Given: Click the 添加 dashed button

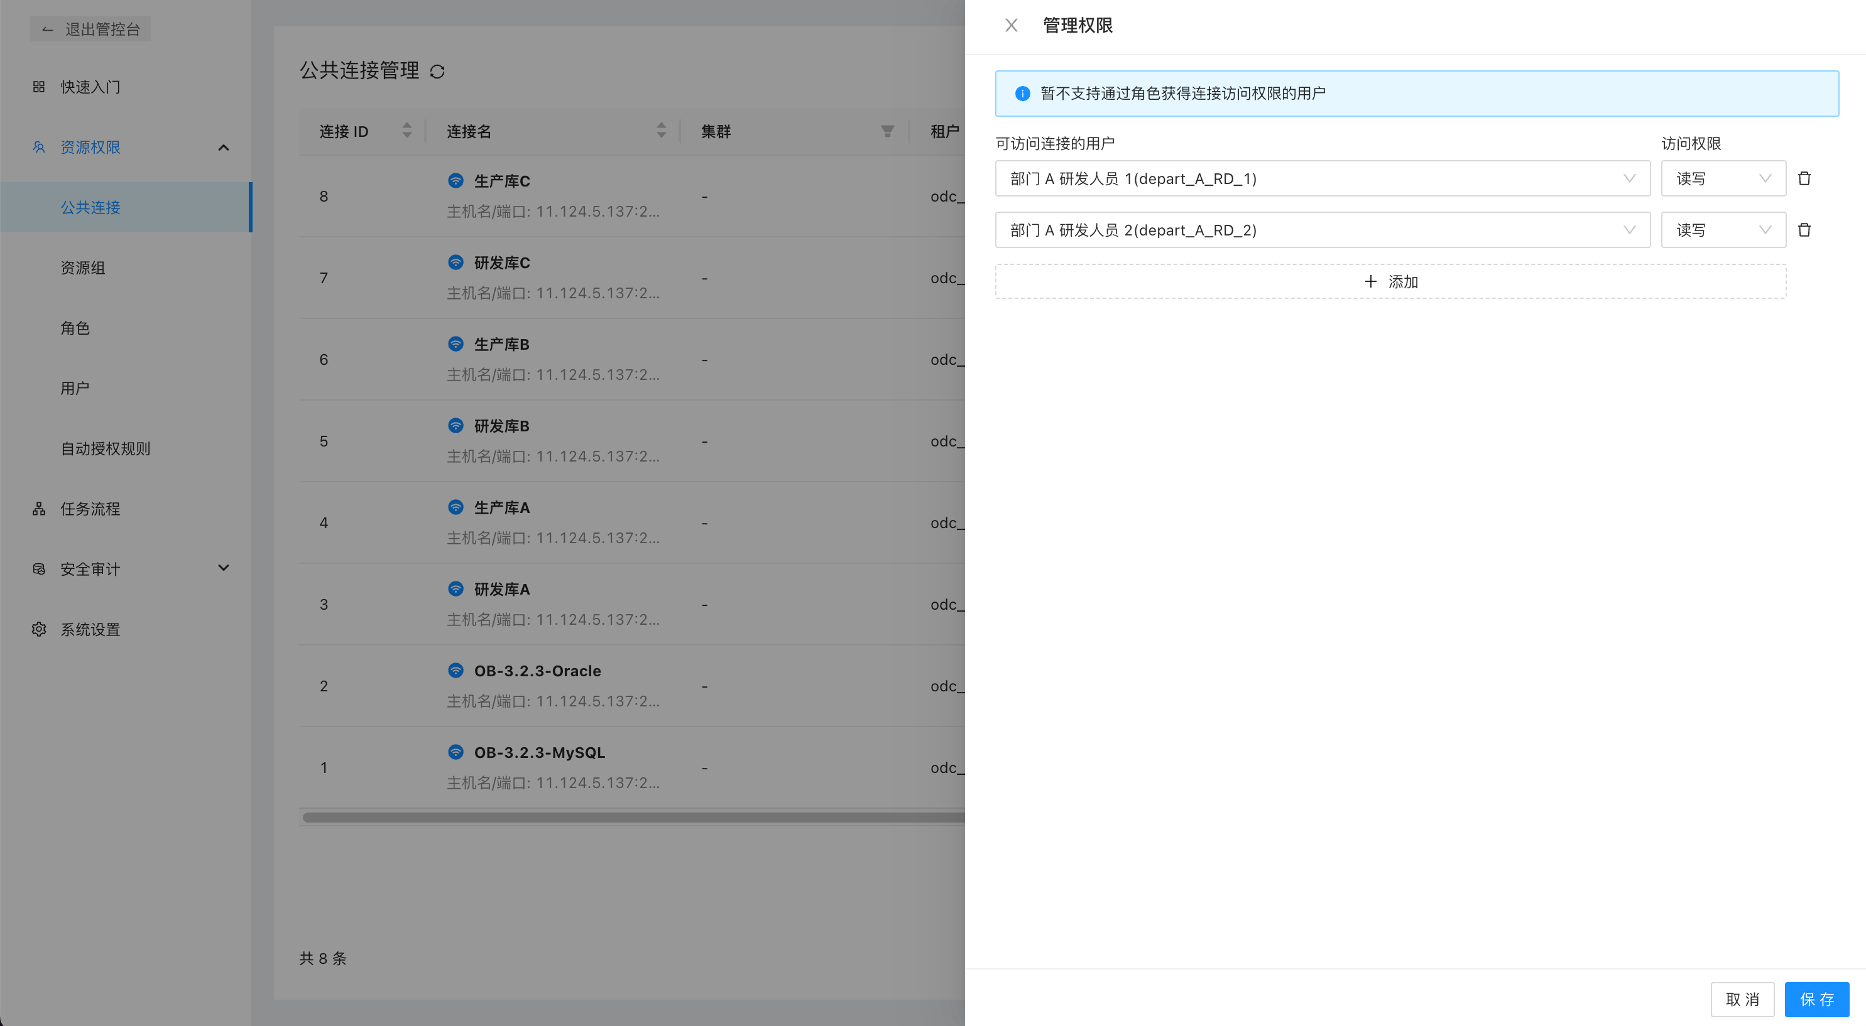Looking at the screenshot, I should (1390, 282).
